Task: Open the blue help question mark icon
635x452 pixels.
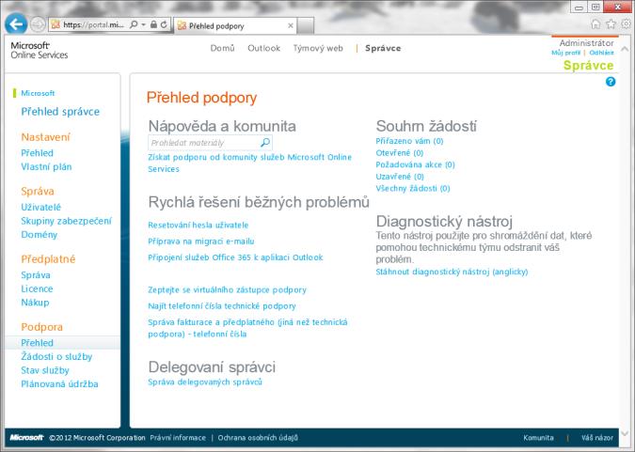Action: pyautogui.click(x=611, y=82)
